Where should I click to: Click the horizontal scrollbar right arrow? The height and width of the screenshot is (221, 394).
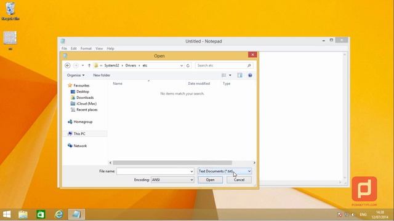point(254,163)
